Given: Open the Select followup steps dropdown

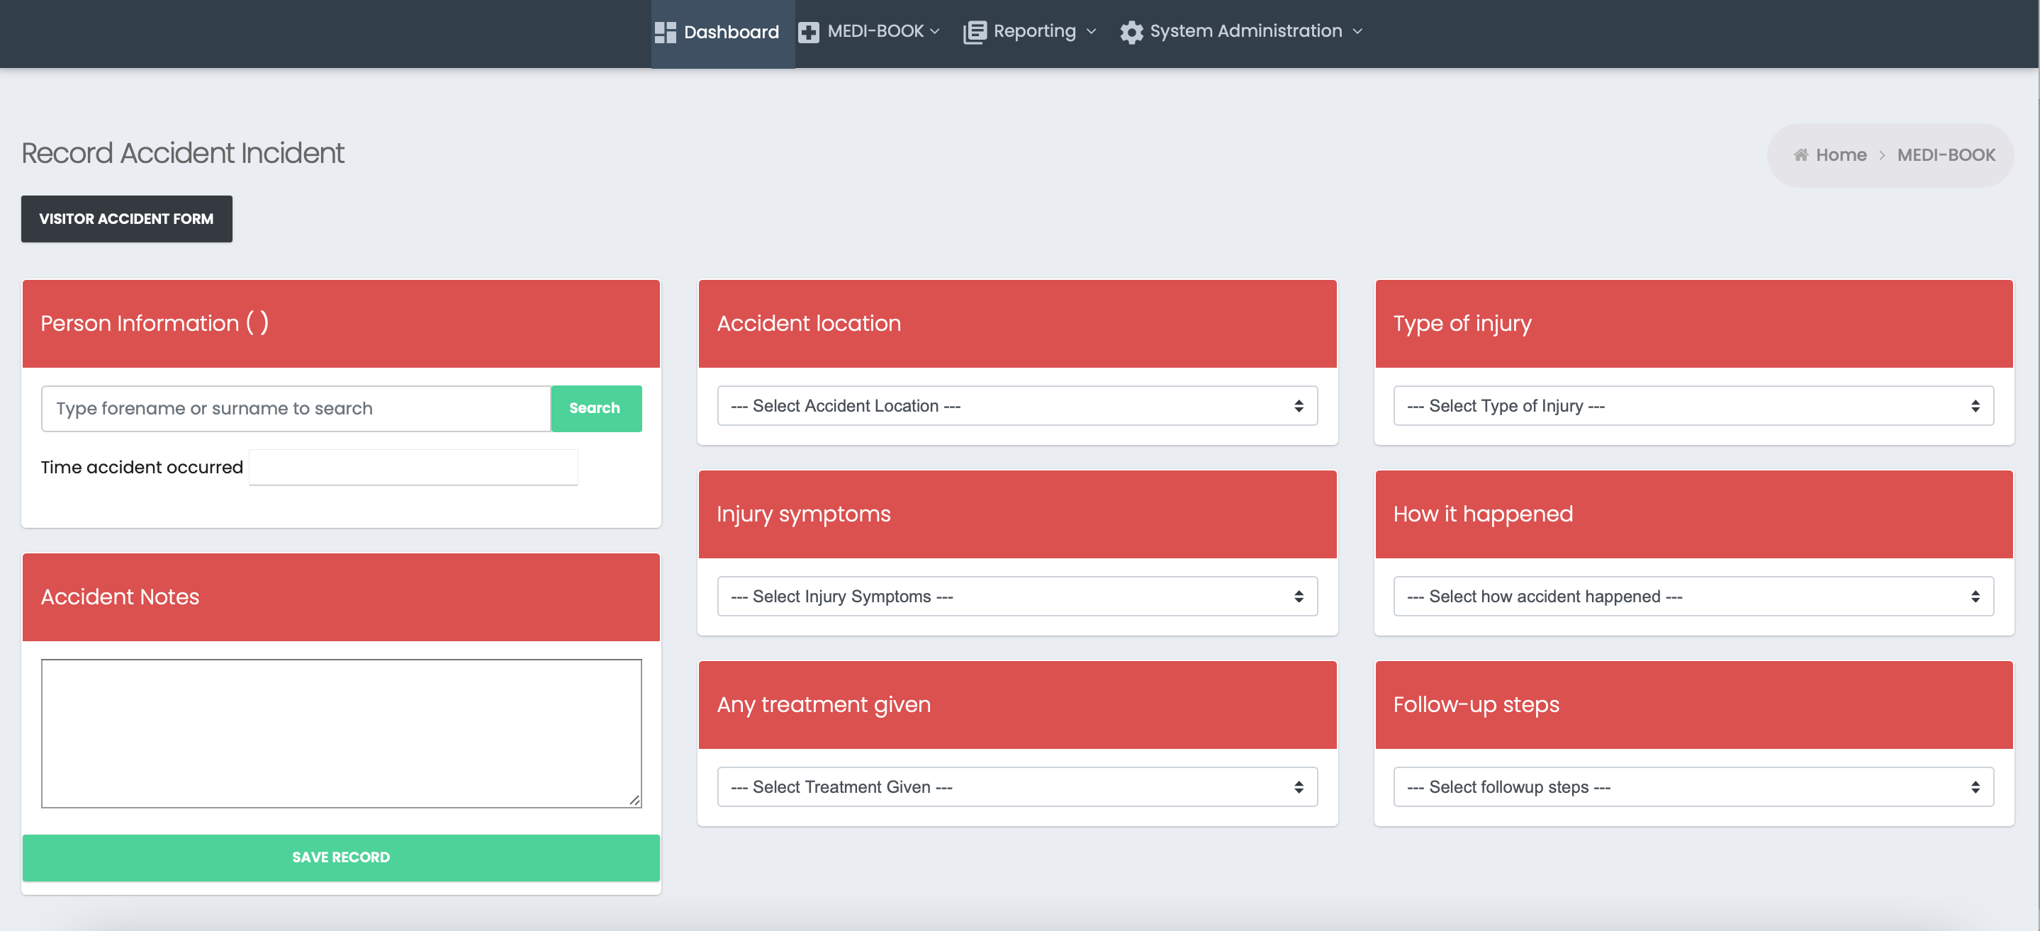Looking at the screenshot, I should click(x=1694, y=787).
